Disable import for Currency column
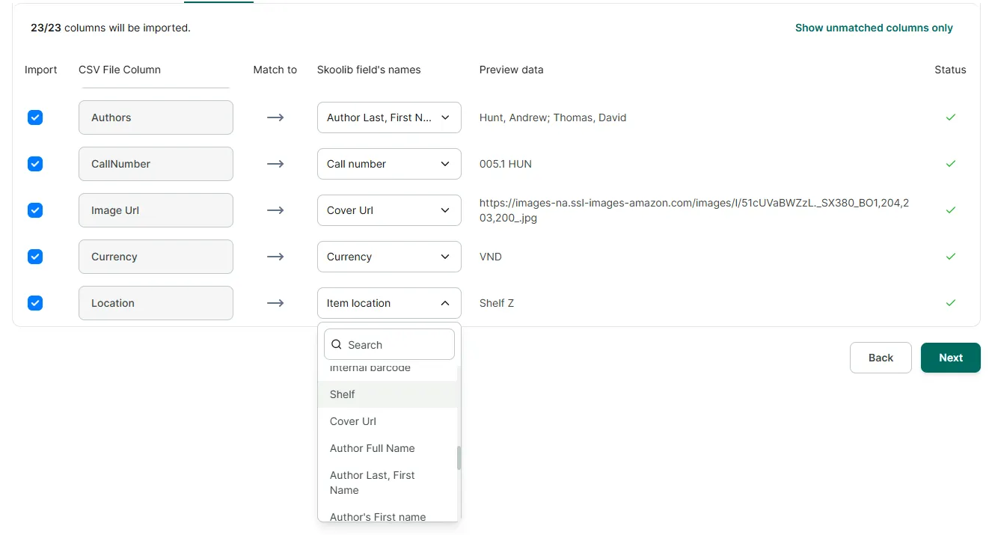989x535 pixels. coord(35,257)
